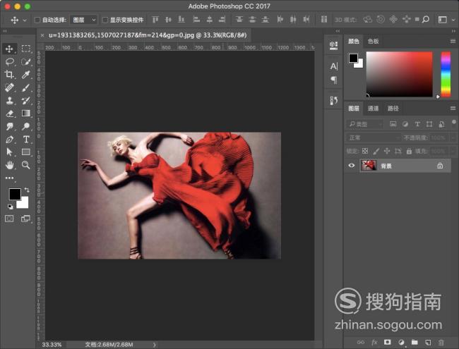Switch to the Paths tab
This screenshot has height=349, width=459.
tap(393, 109)
